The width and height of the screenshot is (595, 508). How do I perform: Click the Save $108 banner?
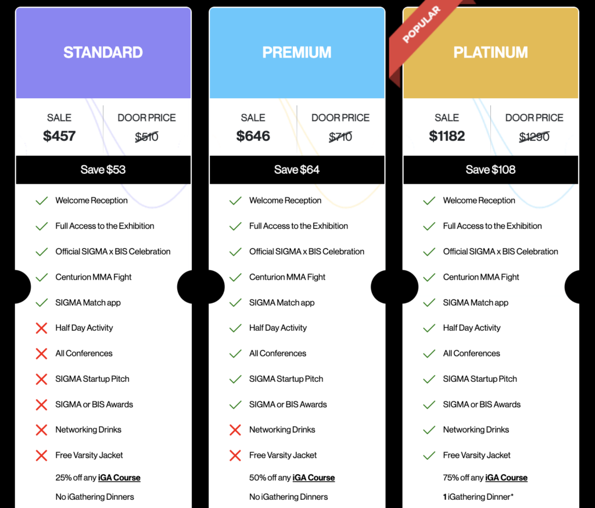491,170
